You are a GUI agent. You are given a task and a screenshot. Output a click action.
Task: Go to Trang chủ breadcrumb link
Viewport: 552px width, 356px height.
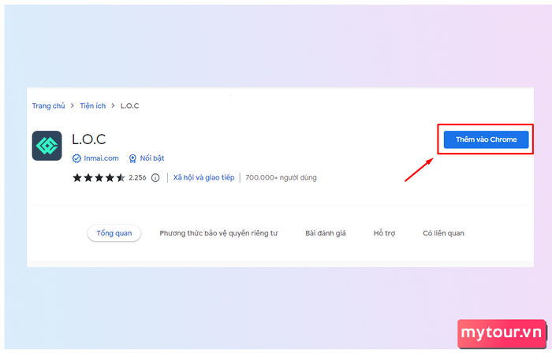[x=49, y=106]
